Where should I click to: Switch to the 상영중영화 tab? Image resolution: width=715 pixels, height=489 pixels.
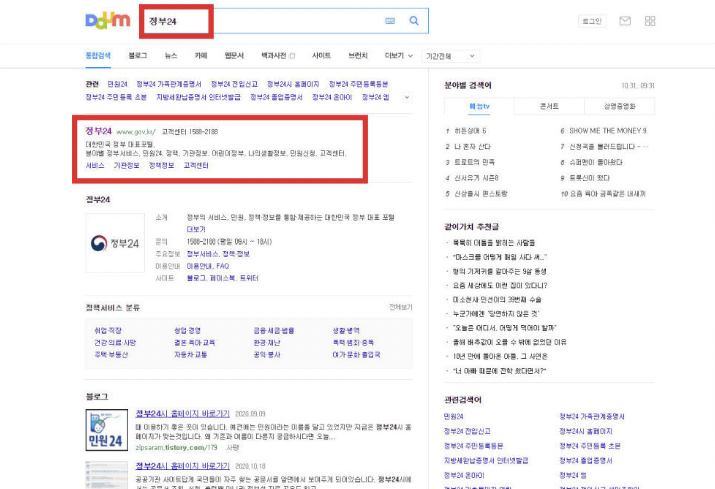620,106
